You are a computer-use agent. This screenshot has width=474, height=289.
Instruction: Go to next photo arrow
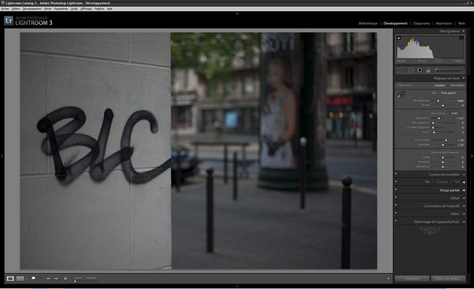pos(56,279)
